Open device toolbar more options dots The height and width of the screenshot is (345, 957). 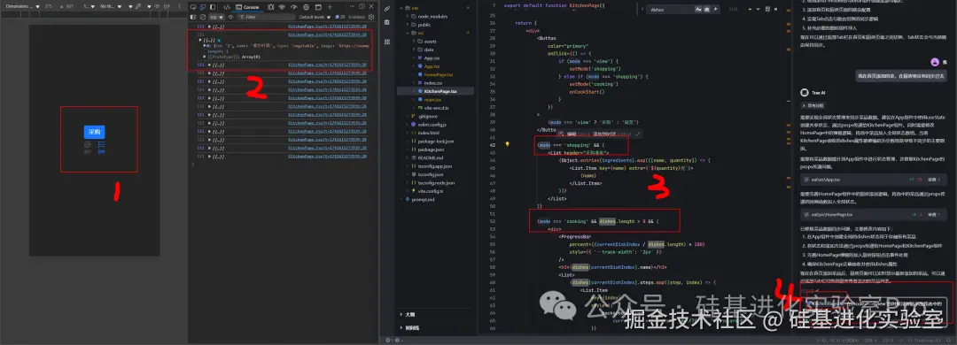(179, 6)
